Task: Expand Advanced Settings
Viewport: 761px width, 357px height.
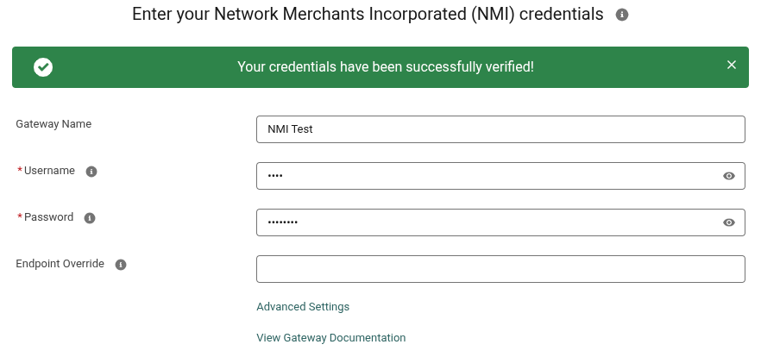Action: pyautogui.click(x=303, y=307)
